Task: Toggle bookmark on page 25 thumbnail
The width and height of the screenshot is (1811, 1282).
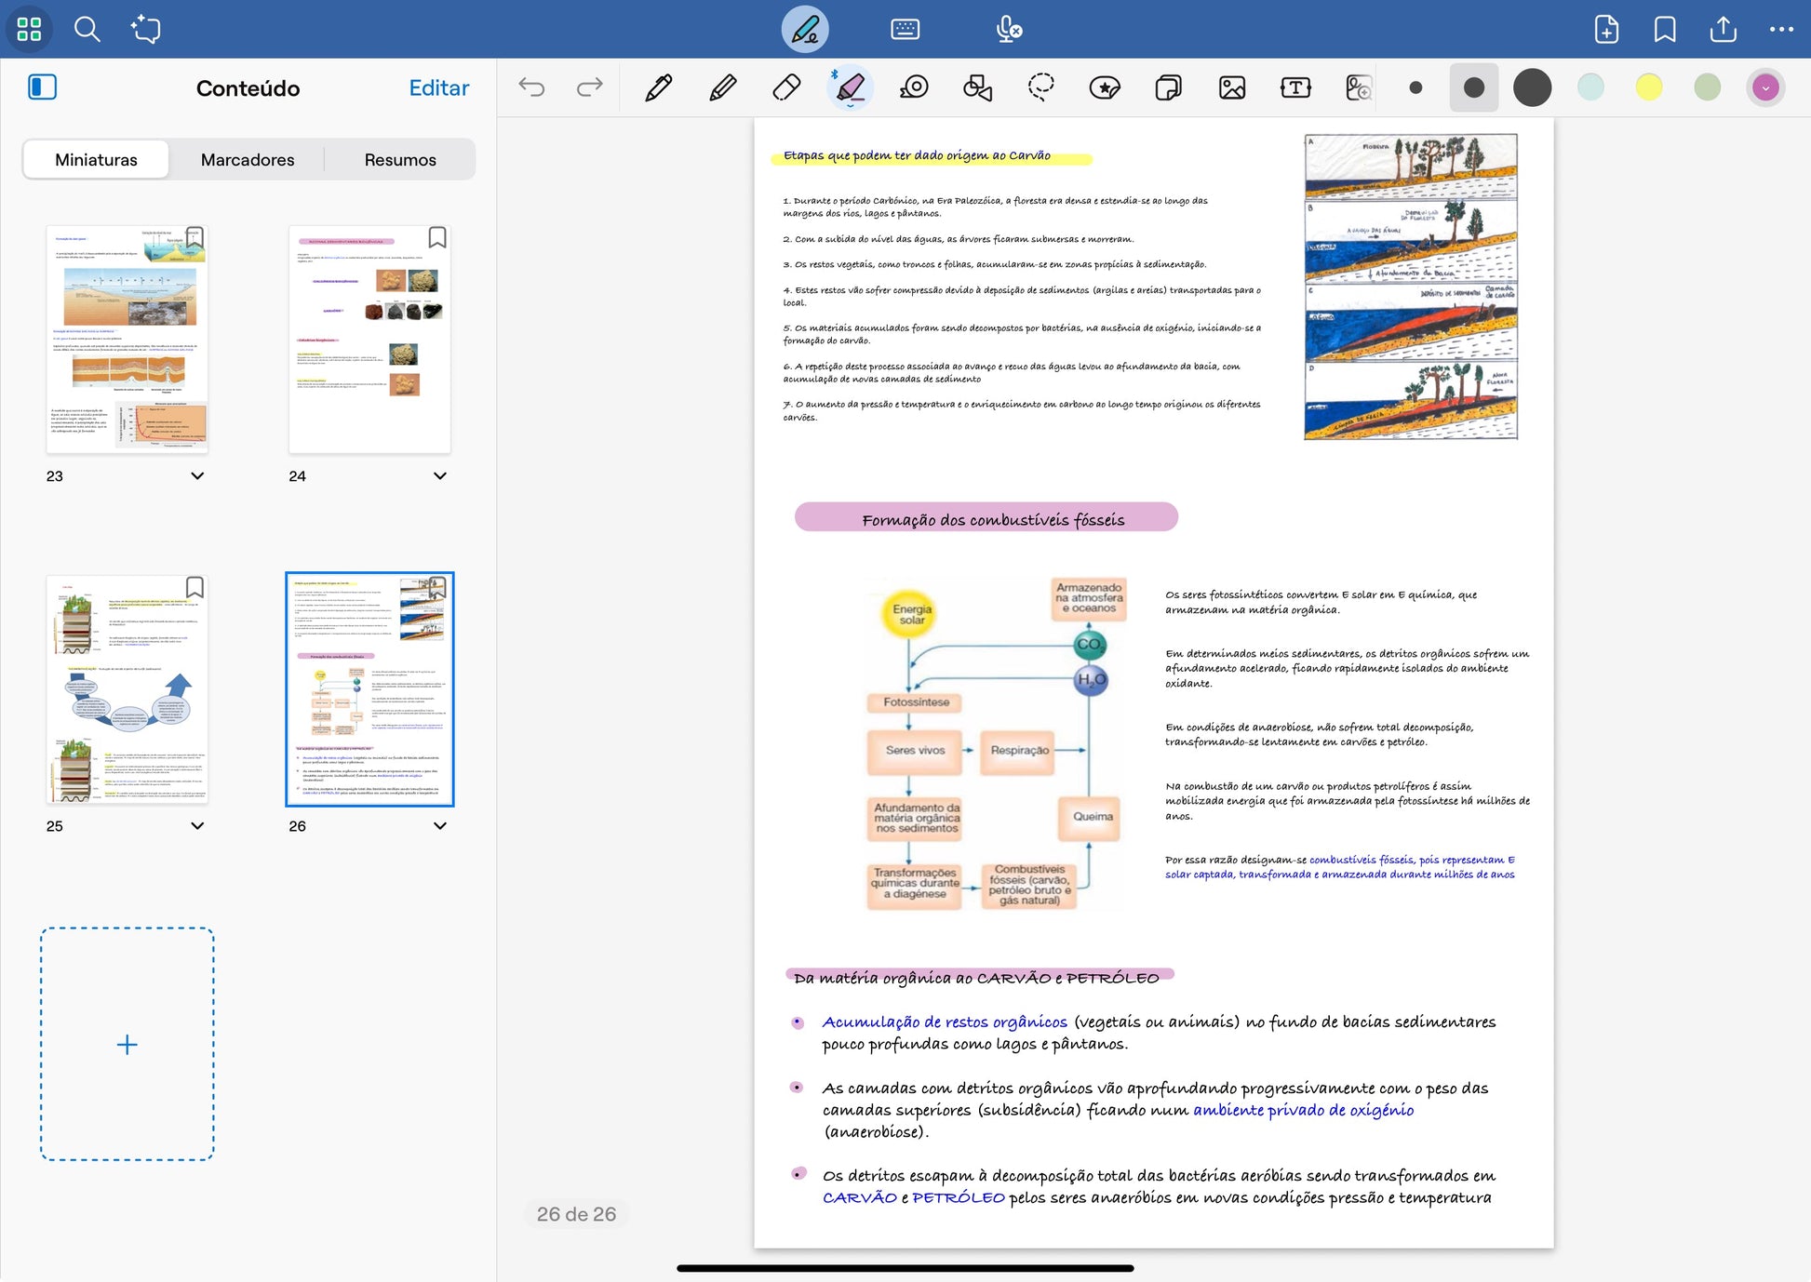Action: pos(195,587)
